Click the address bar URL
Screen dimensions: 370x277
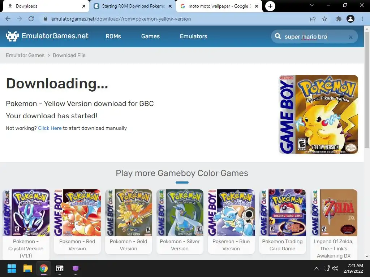[121, 19]
